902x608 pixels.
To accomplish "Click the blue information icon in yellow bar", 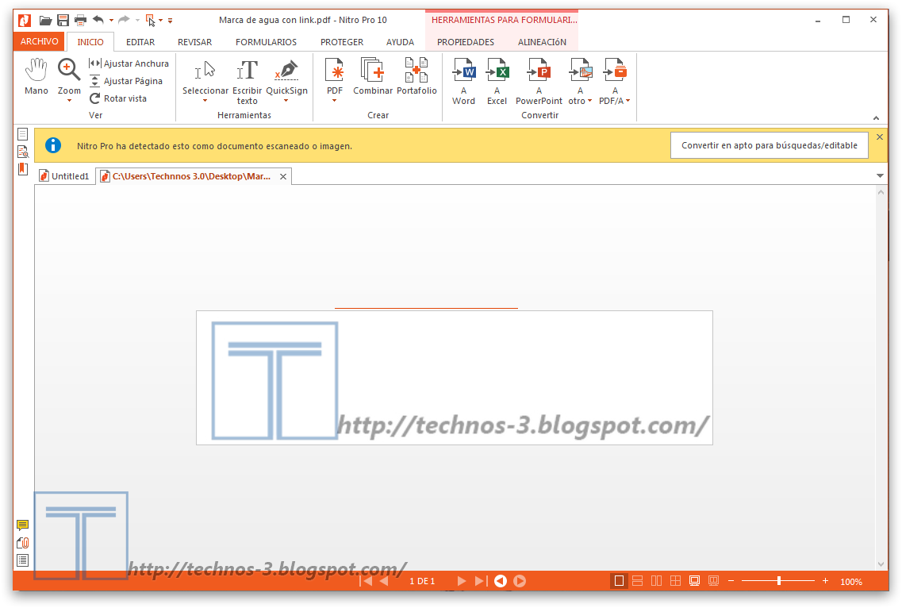I will pos(53,145).
